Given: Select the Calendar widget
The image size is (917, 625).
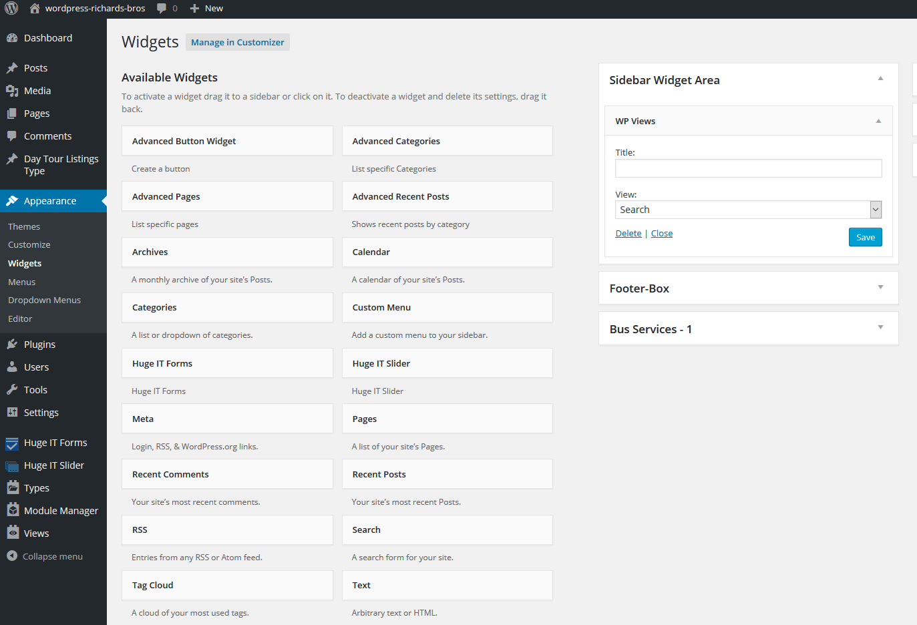Looking at the screenshot, I should click(447, 252).
